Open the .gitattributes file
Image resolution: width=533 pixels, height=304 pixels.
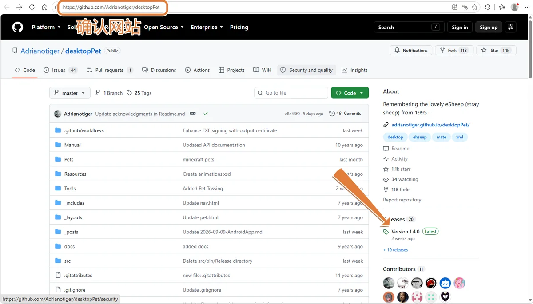point(78,276)
